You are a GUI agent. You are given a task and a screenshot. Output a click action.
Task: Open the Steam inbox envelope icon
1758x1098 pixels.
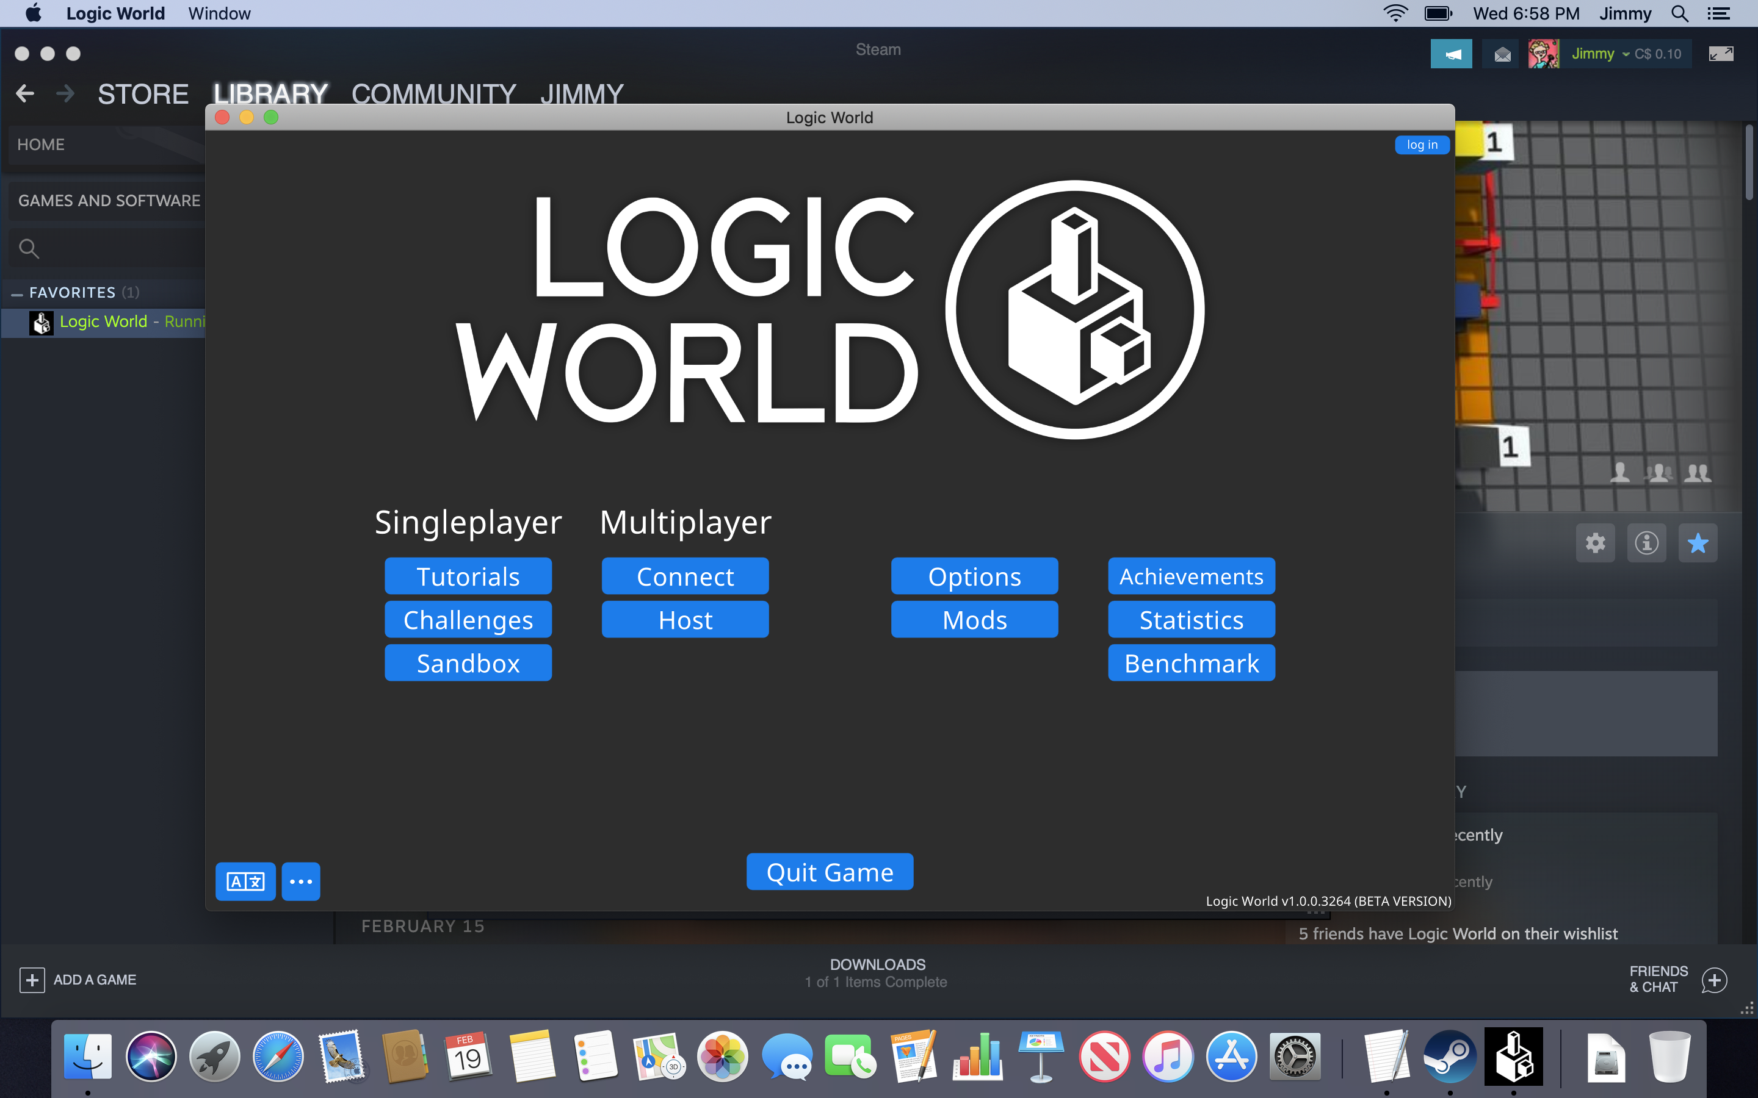pos(1502,54)
